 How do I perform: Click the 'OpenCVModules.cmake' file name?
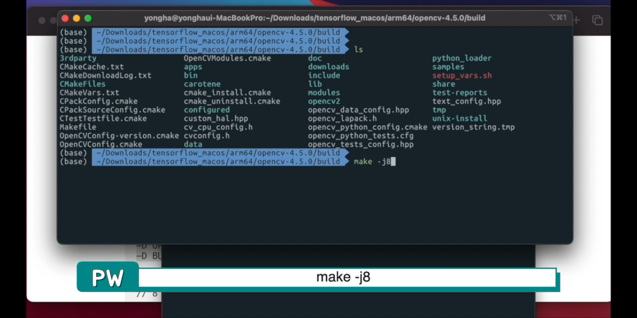click(227, 58)
